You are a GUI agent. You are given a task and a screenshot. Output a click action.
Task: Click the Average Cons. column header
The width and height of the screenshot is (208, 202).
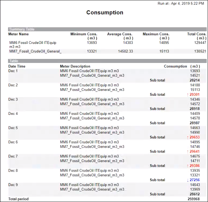tap(120, 34)
